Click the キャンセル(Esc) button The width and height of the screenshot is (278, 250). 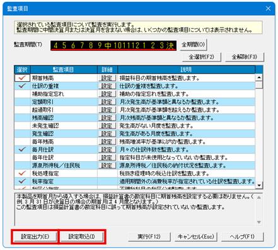tap(196, 237)
